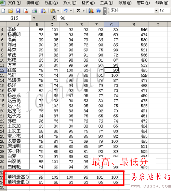
Task: Click value 102 in 赵小兵's row
Action: point(52,106)
